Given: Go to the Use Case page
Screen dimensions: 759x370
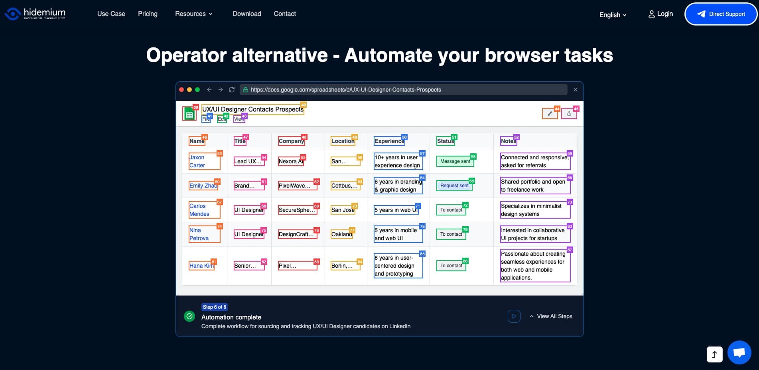Looking at the screenshot, I should point(111,14).
